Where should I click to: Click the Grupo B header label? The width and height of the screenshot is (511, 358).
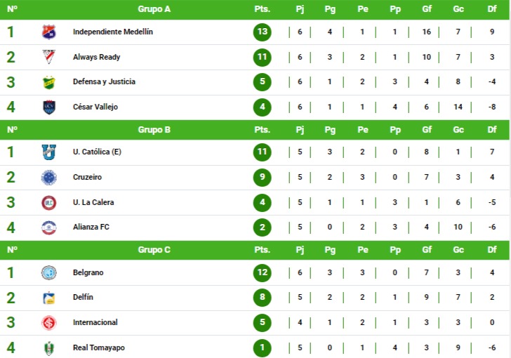click(154, 130)
